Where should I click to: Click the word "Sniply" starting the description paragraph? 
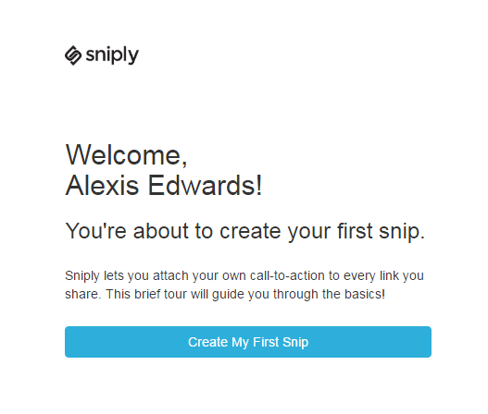pyautogui.click(x=82, y=275)
